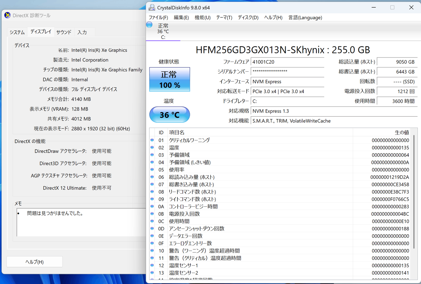Click status dot of 予備領域 (しきい値) row
This screenshot has height=284, width=421.
tap(152, 162)
